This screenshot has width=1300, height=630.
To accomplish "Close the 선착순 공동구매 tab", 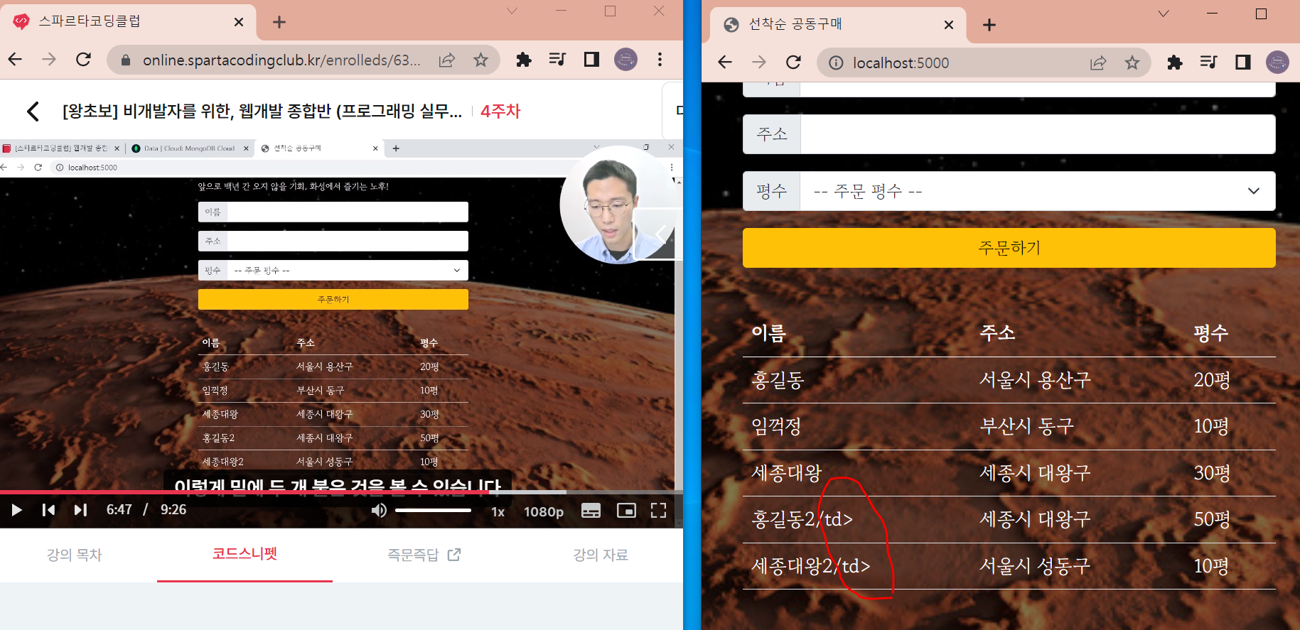I will 949,25.
